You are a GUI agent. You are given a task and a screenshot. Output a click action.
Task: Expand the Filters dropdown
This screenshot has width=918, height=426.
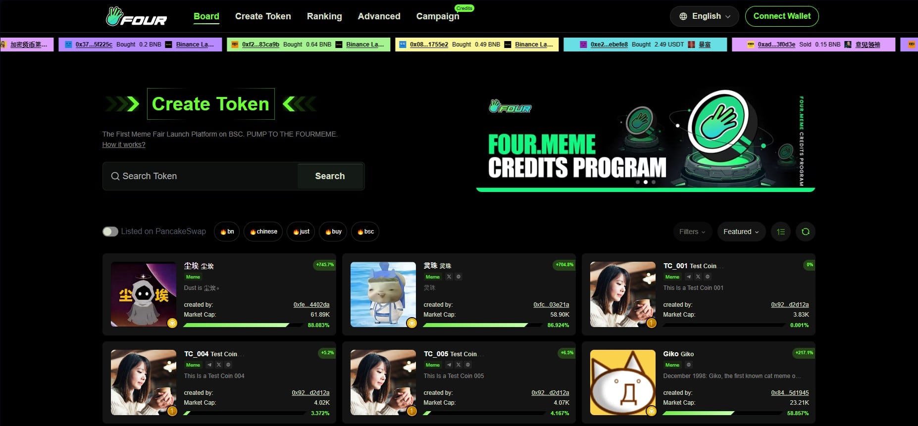pos(692,232)
